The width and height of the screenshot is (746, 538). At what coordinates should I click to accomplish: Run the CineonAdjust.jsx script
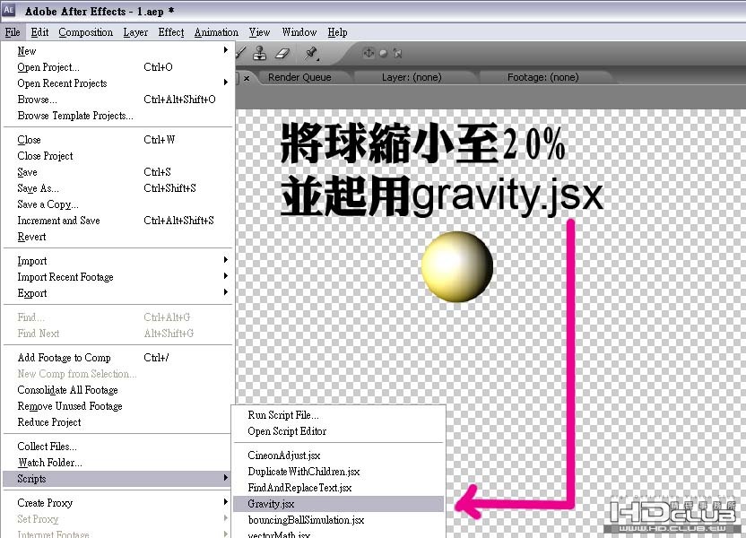(x=338, y=456)
